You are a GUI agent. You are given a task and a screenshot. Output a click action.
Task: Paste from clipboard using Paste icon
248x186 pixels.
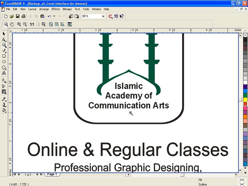[x=42, y=16]
